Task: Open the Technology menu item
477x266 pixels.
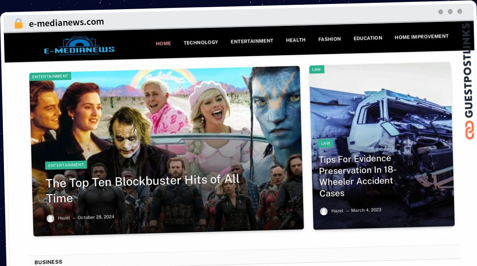Action: coord(201,42)
